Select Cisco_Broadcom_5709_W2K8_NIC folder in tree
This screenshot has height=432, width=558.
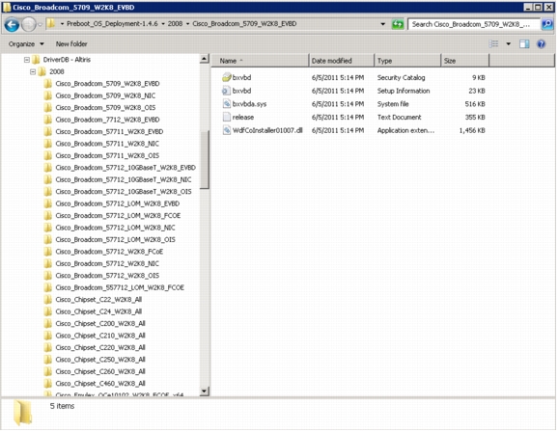[105, 95]
